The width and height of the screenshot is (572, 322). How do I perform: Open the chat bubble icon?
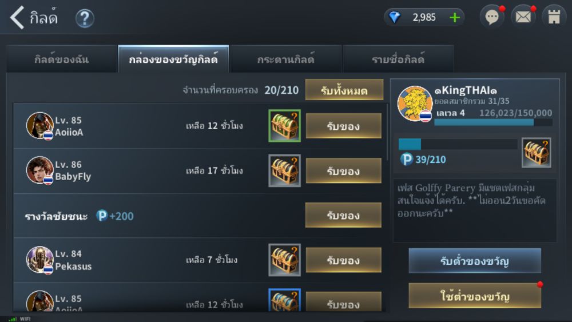coord(492,17)
